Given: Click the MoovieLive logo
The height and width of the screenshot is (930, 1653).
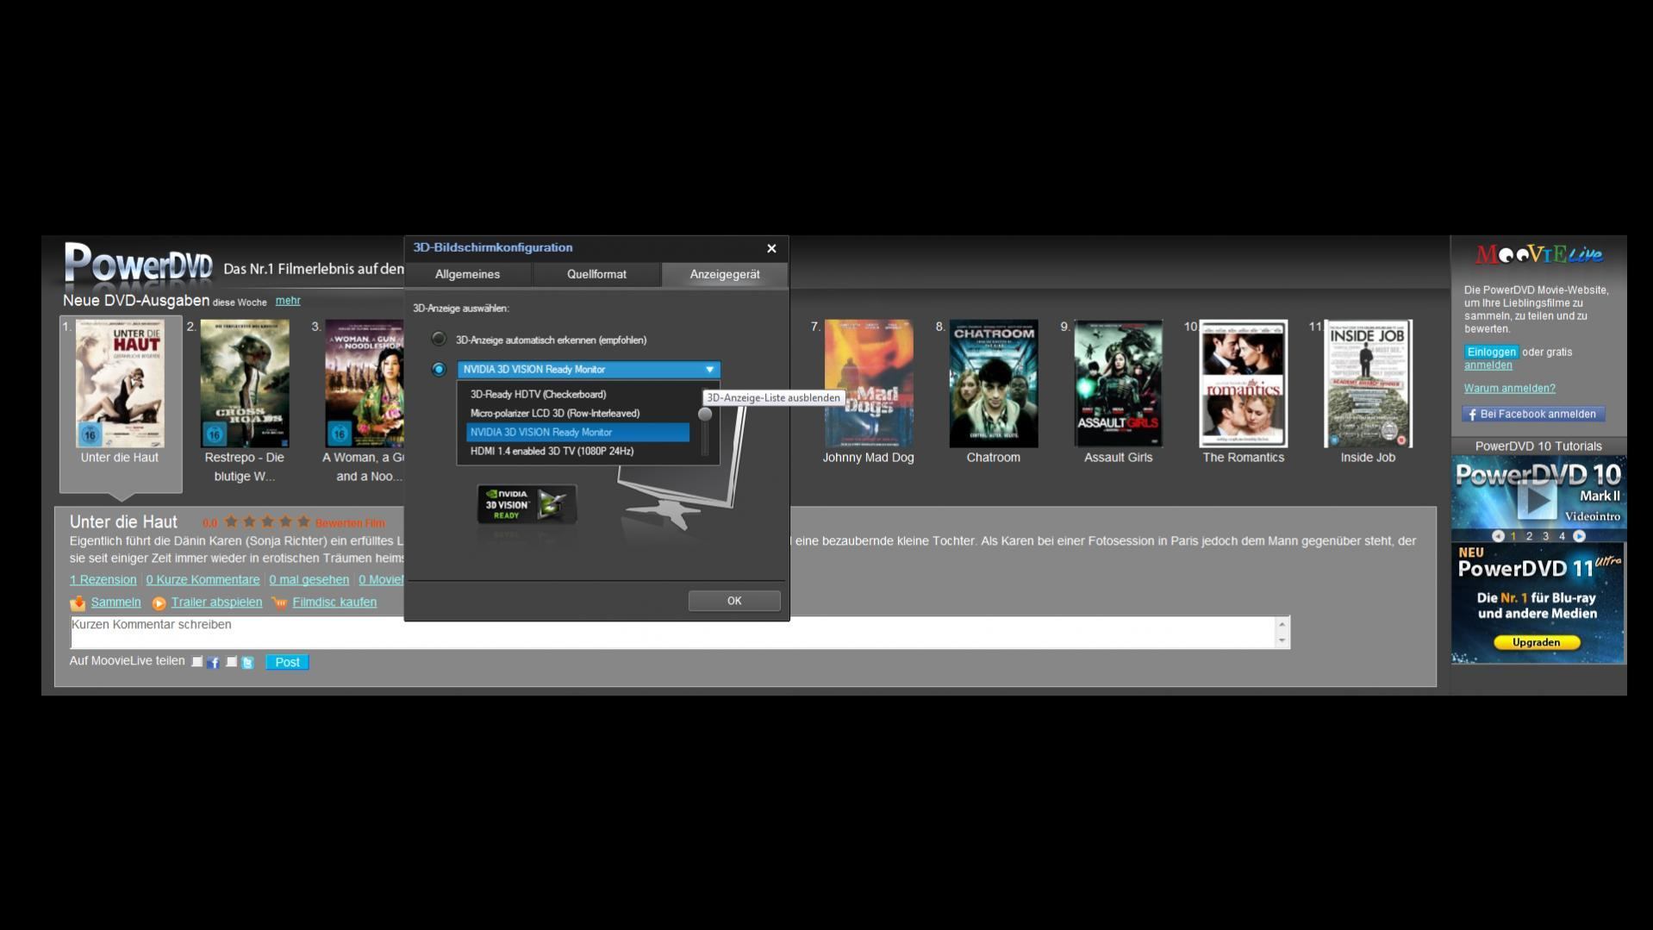Looking at the screenshot, I should coord(1538,254).
